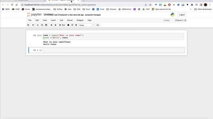Open the browser profile avatar
This screenshot has height=119, width=213.
tap(205, 5)
